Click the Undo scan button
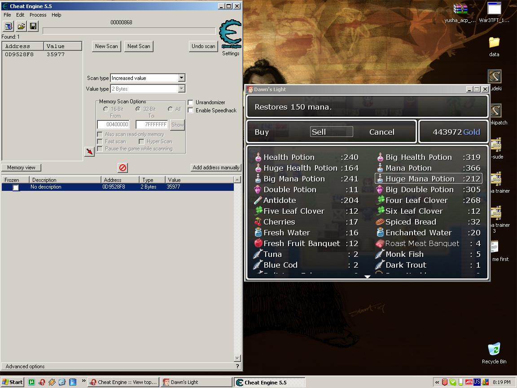Screen dimensions: 517x388 click(203, 46)
